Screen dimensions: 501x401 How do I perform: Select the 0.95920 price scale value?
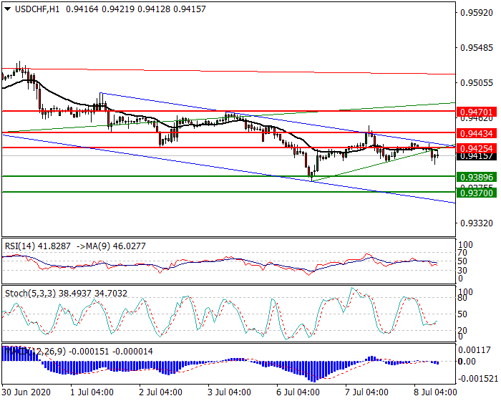pyautogui.click(x=477, y=13)
